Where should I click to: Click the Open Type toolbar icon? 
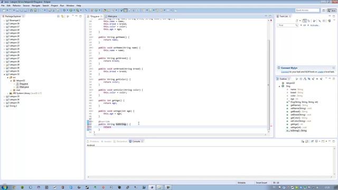tap(105, 11)
